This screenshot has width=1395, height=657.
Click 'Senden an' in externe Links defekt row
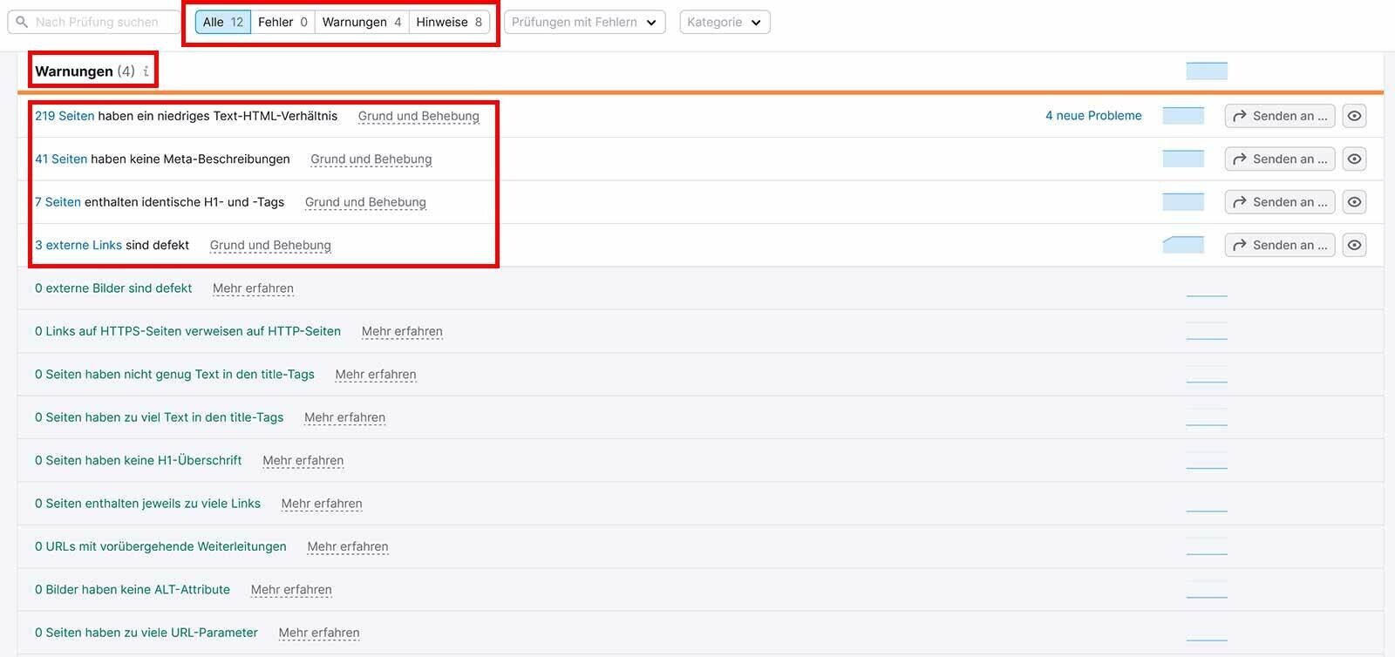[x=1279, y=245]
